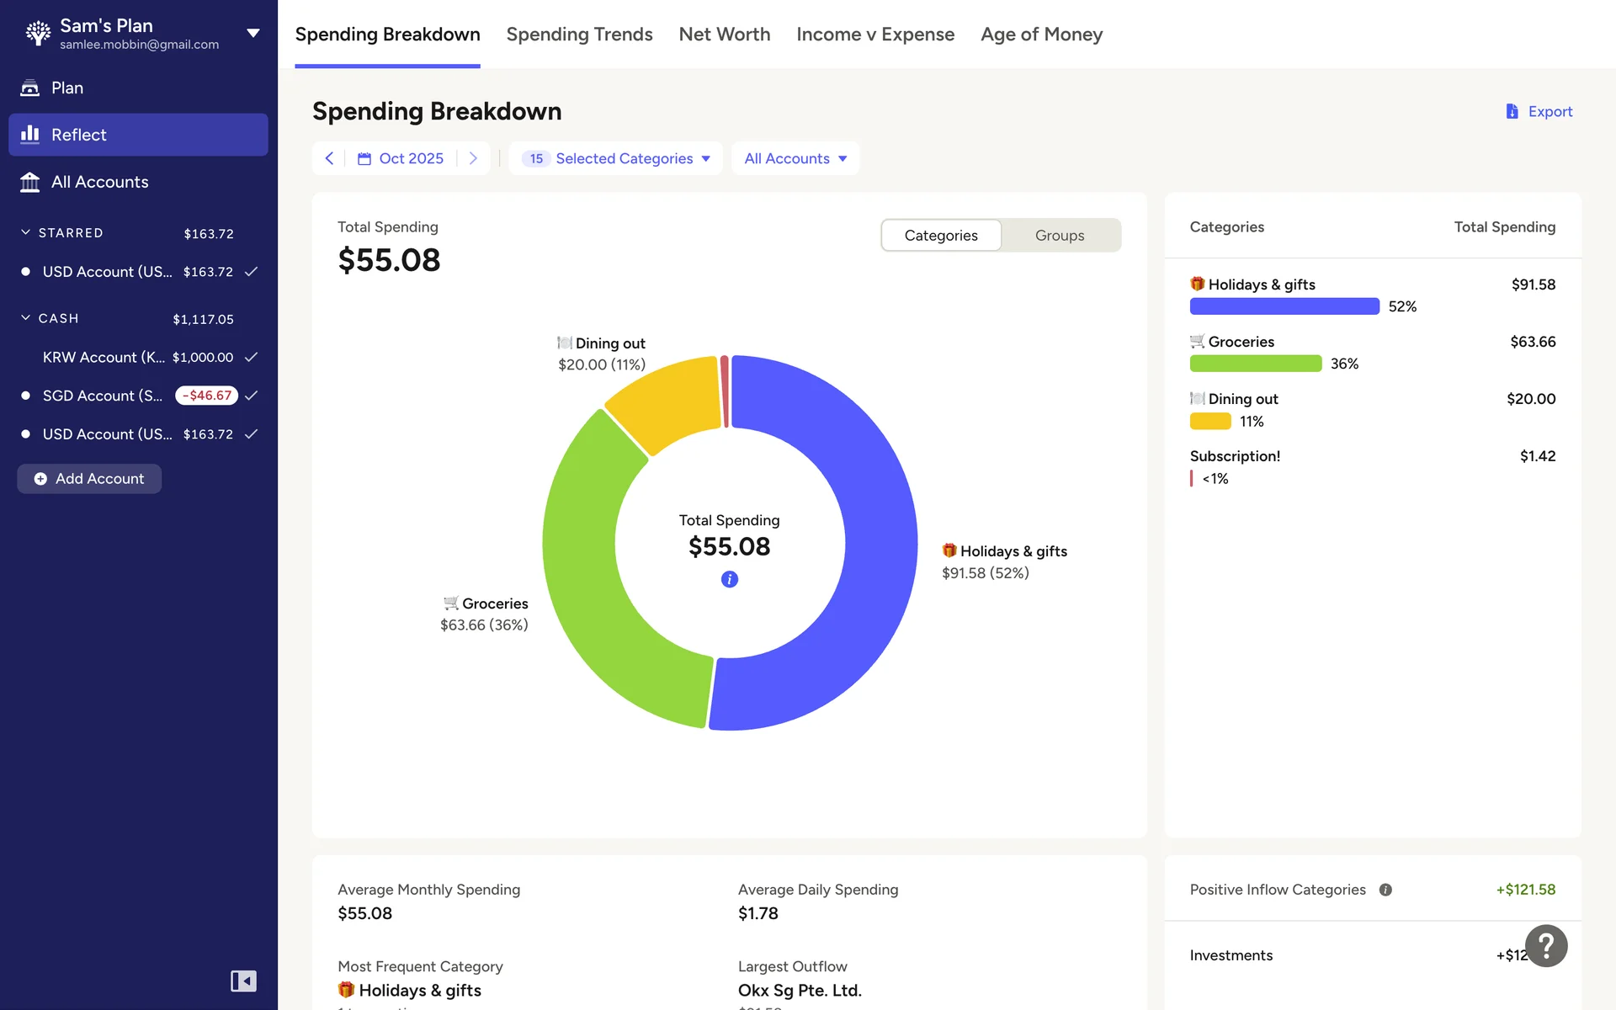This screenshot has width=1616, height=1010.
Task: Open the help question mark button
Action: click(x=1546, y=946)
